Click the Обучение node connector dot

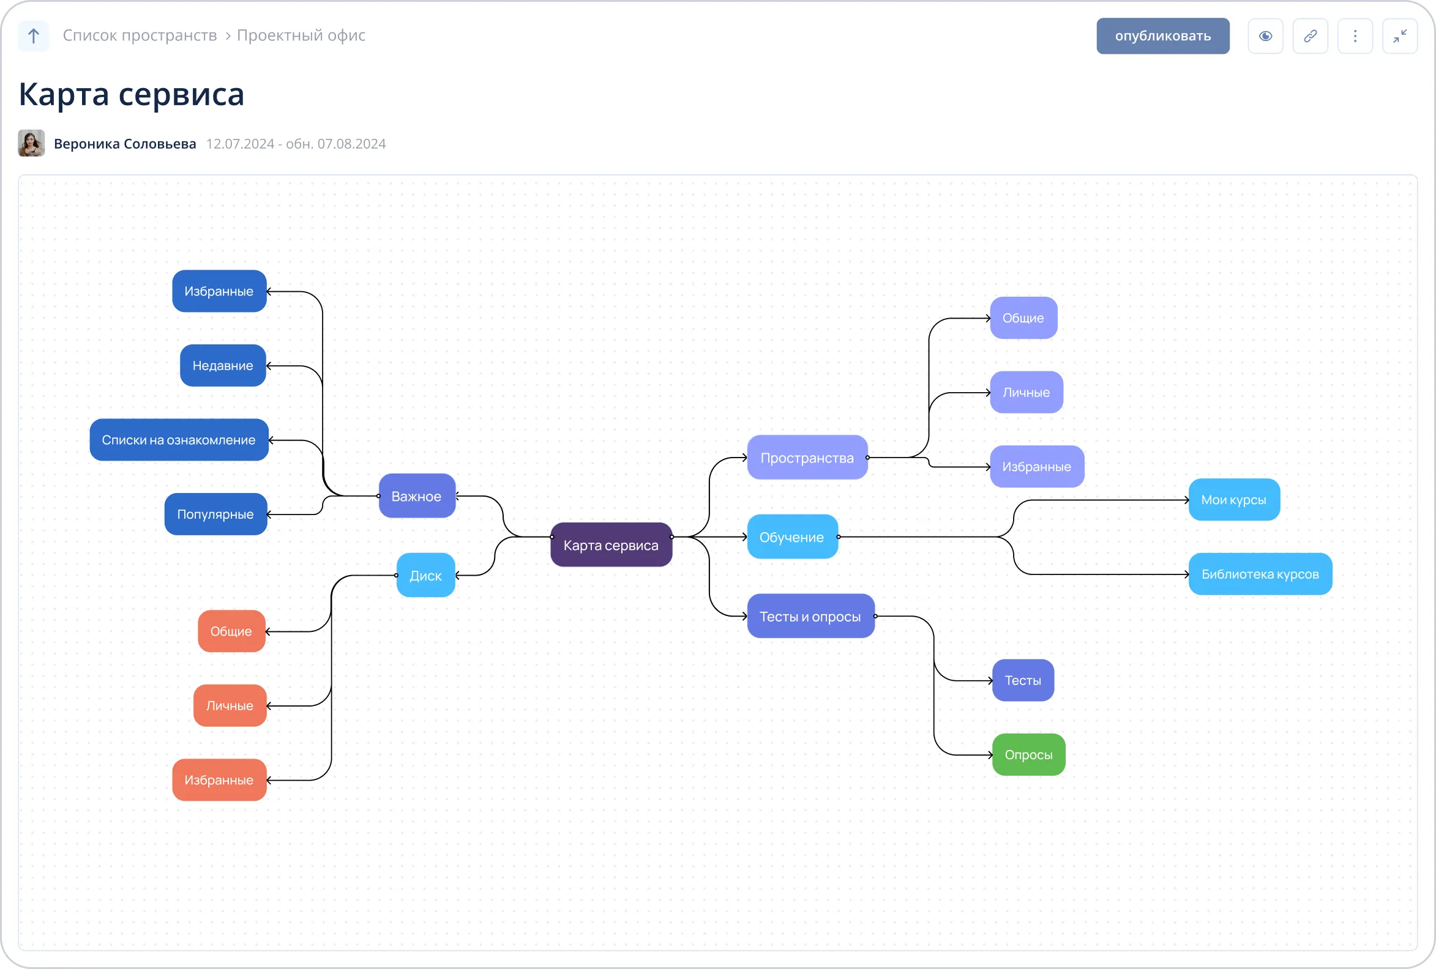tap(838, 536)
